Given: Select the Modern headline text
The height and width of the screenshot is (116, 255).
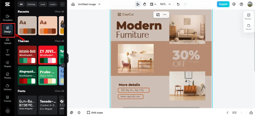Looking at the screenshot, I should pyautogui.click(x=139, y=26).
